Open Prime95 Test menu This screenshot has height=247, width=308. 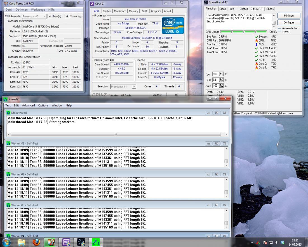pyautogui.click(x=8, y=105)
